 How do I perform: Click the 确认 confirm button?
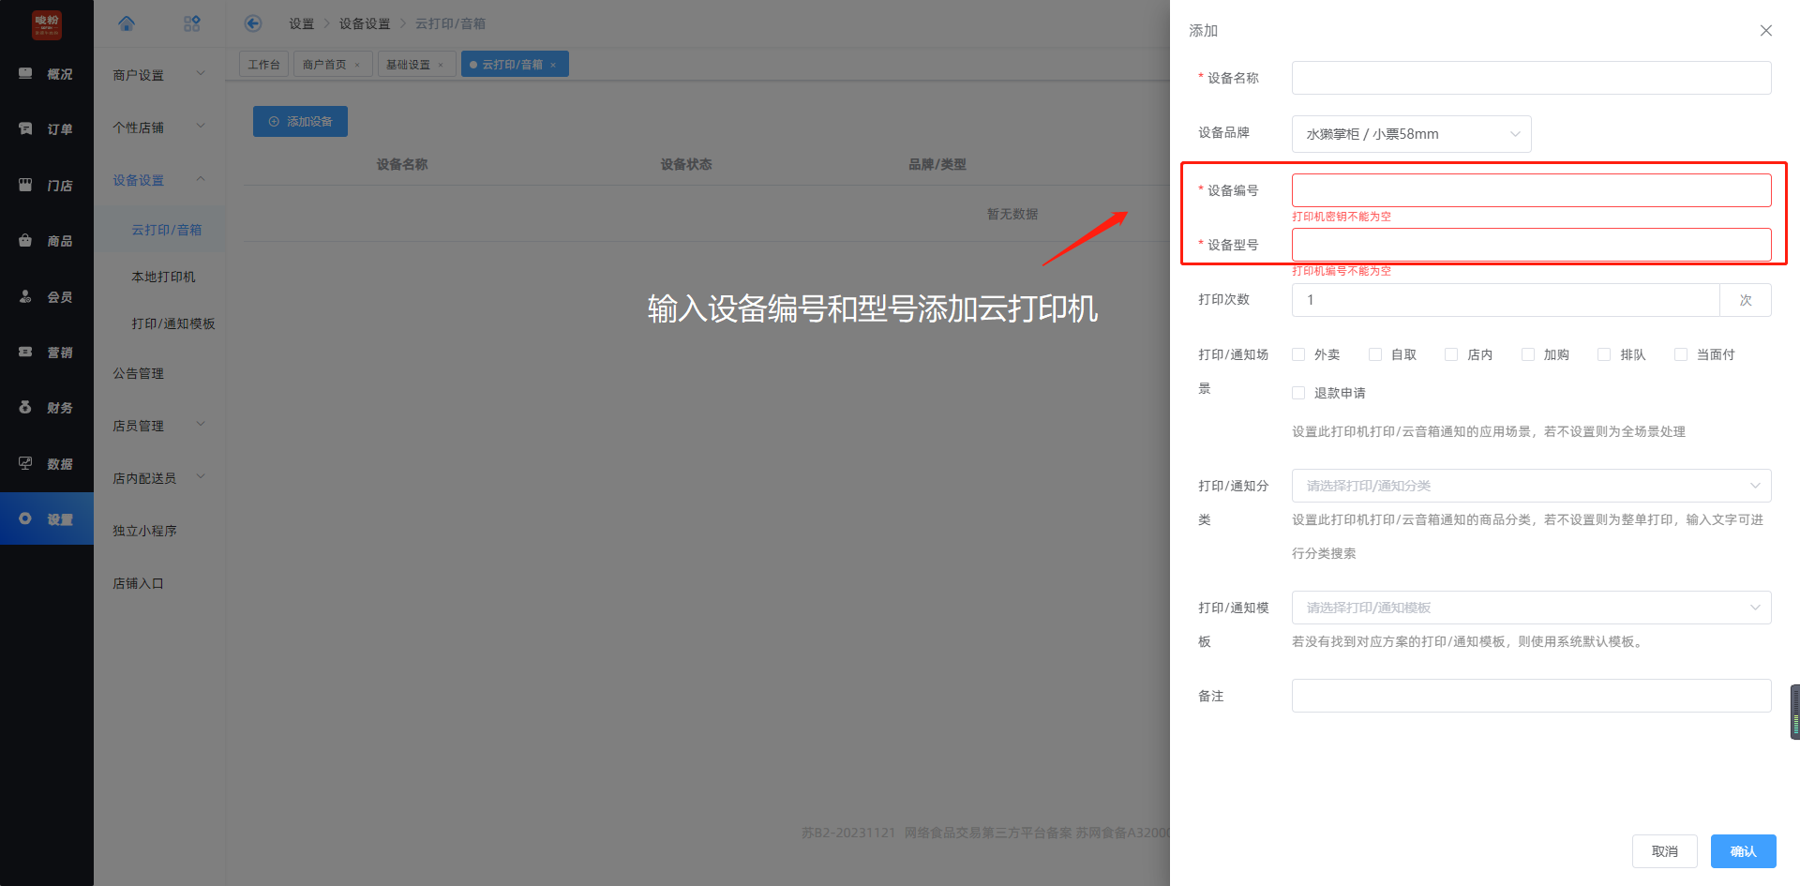[1743, 851]
